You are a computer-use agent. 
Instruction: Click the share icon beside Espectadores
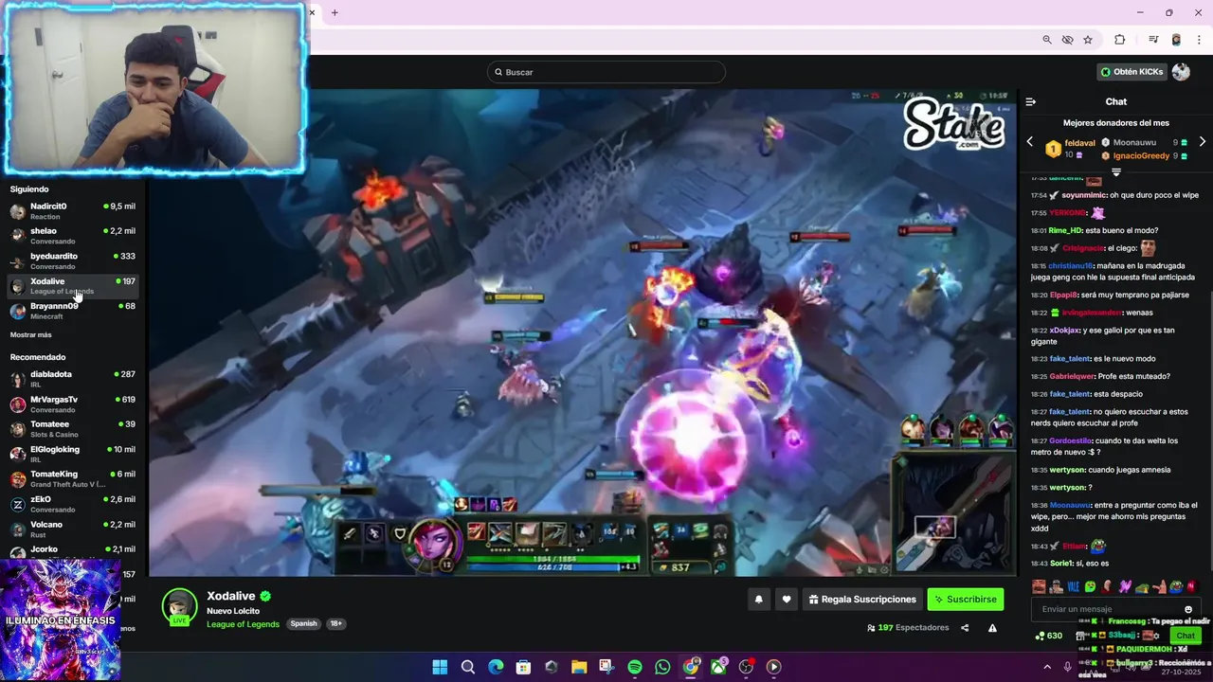(965, 628)
